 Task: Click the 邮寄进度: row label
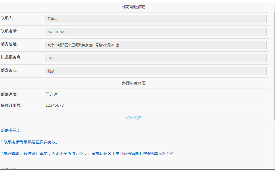click(9, 94)
